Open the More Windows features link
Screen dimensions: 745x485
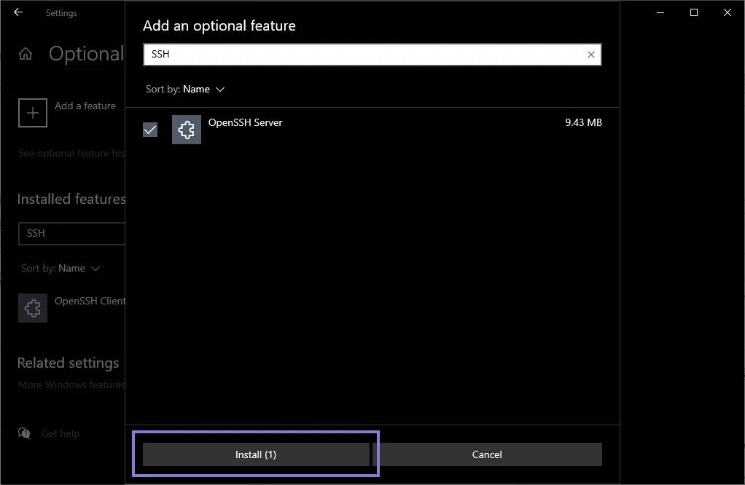pos(71,385)
